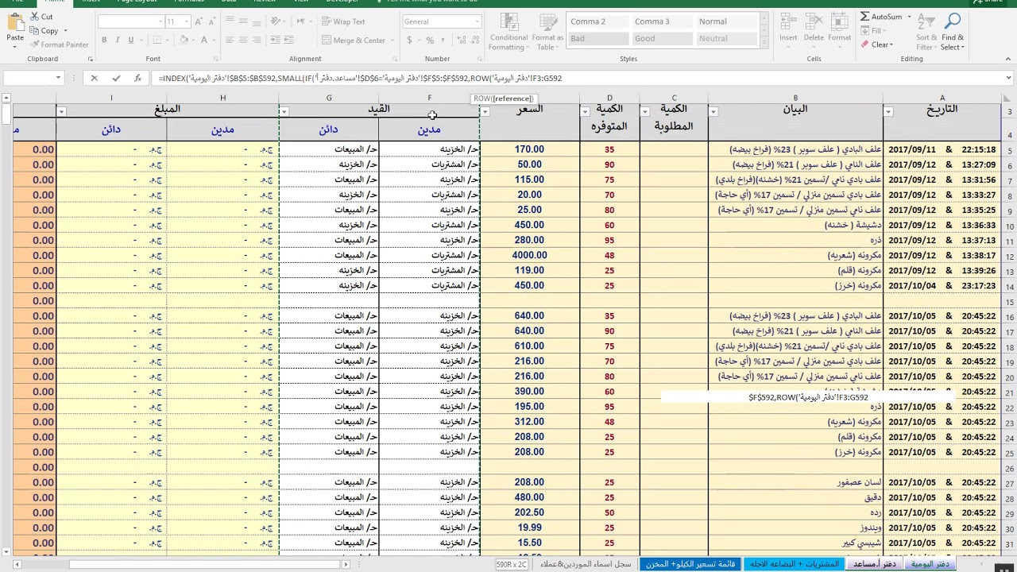Toggle Wrap Text for cells
The width and height of the screenshot is (1017, 572).
coord(343,21)
